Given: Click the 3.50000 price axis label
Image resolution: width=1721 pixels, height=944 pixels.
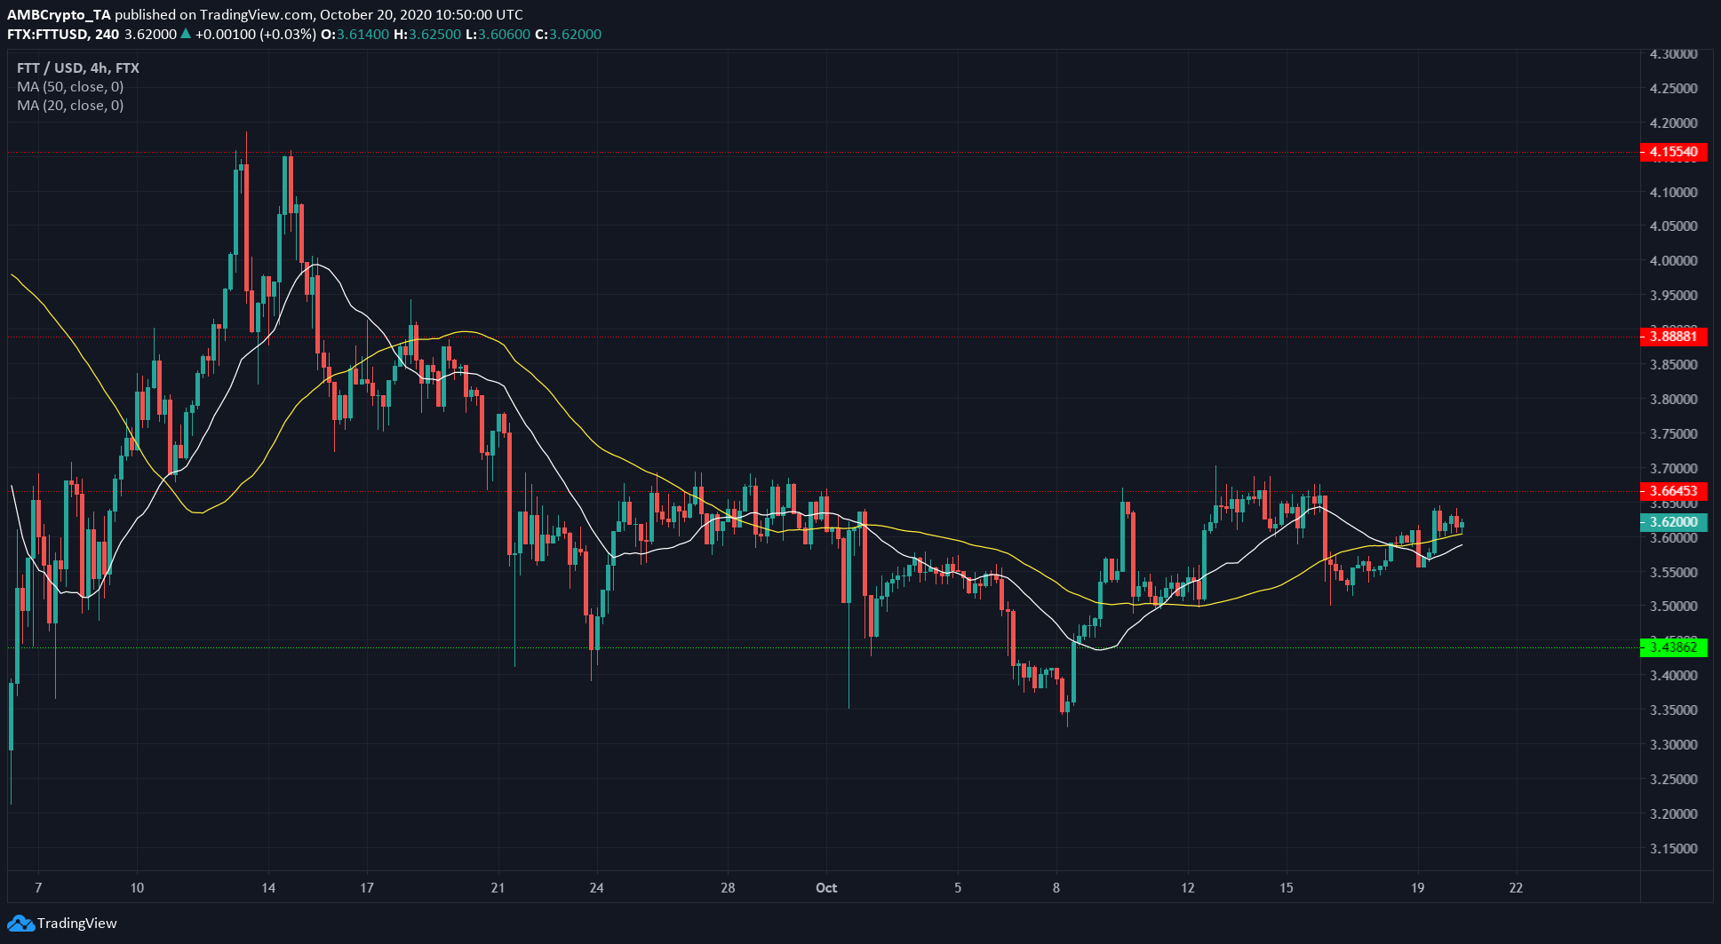Looking at the screenshot, I should (x=1673, y=607).
